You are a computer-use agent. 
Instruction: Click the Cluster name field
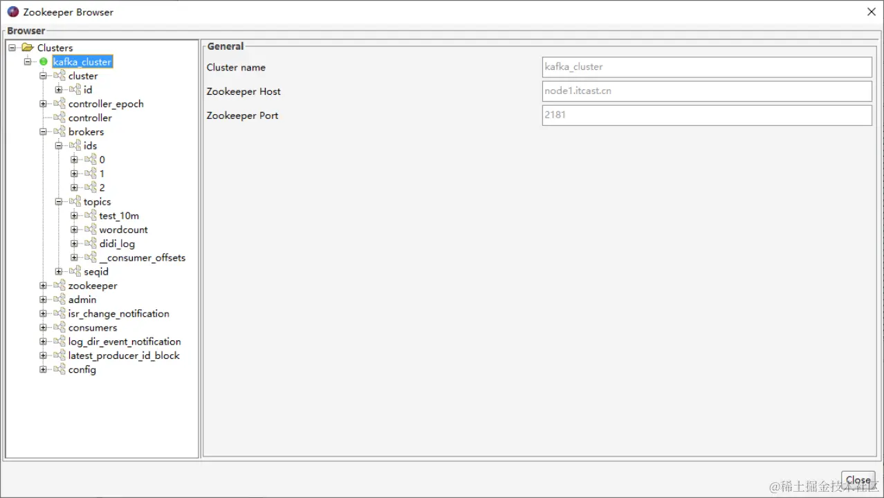tap(707, 67)
